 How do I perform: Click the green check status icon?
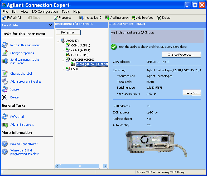[114, 47]
